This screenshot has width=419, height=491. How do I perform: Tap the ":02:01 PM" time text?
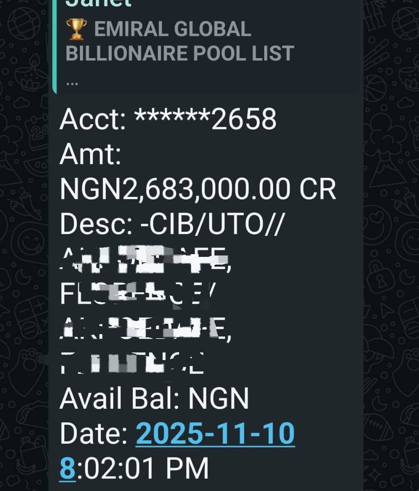click(x=141, y=468)
